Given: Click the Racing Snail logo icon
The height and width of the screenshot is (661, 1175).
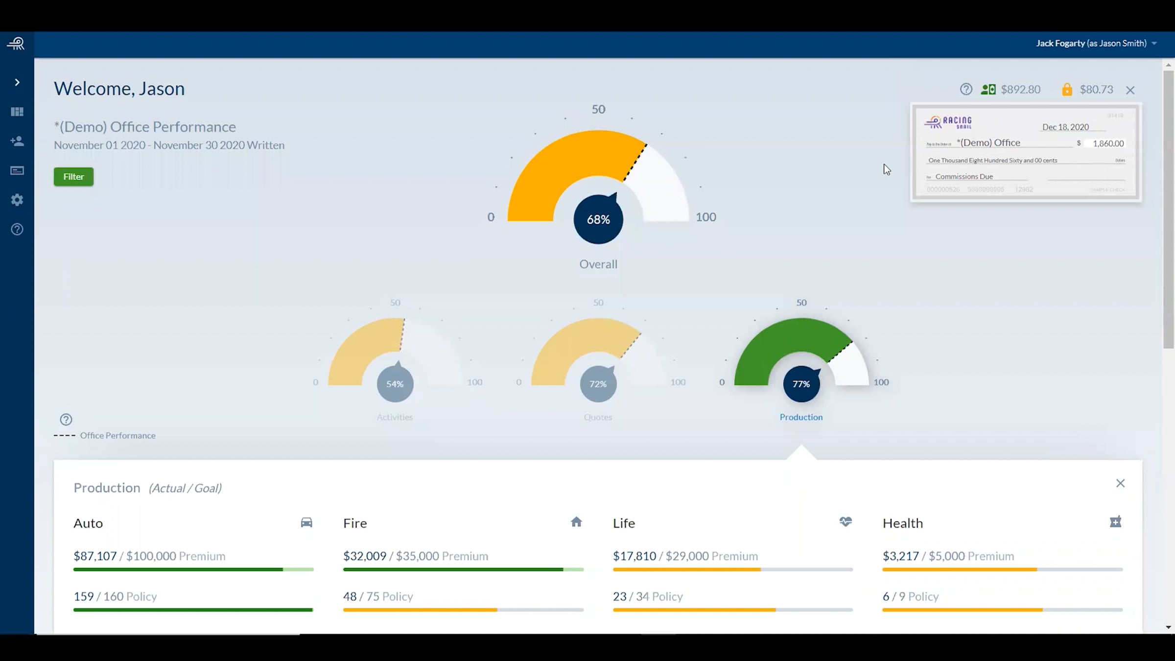Looking at the screenshot, I should pyautogui.click(x=16, y=44).
